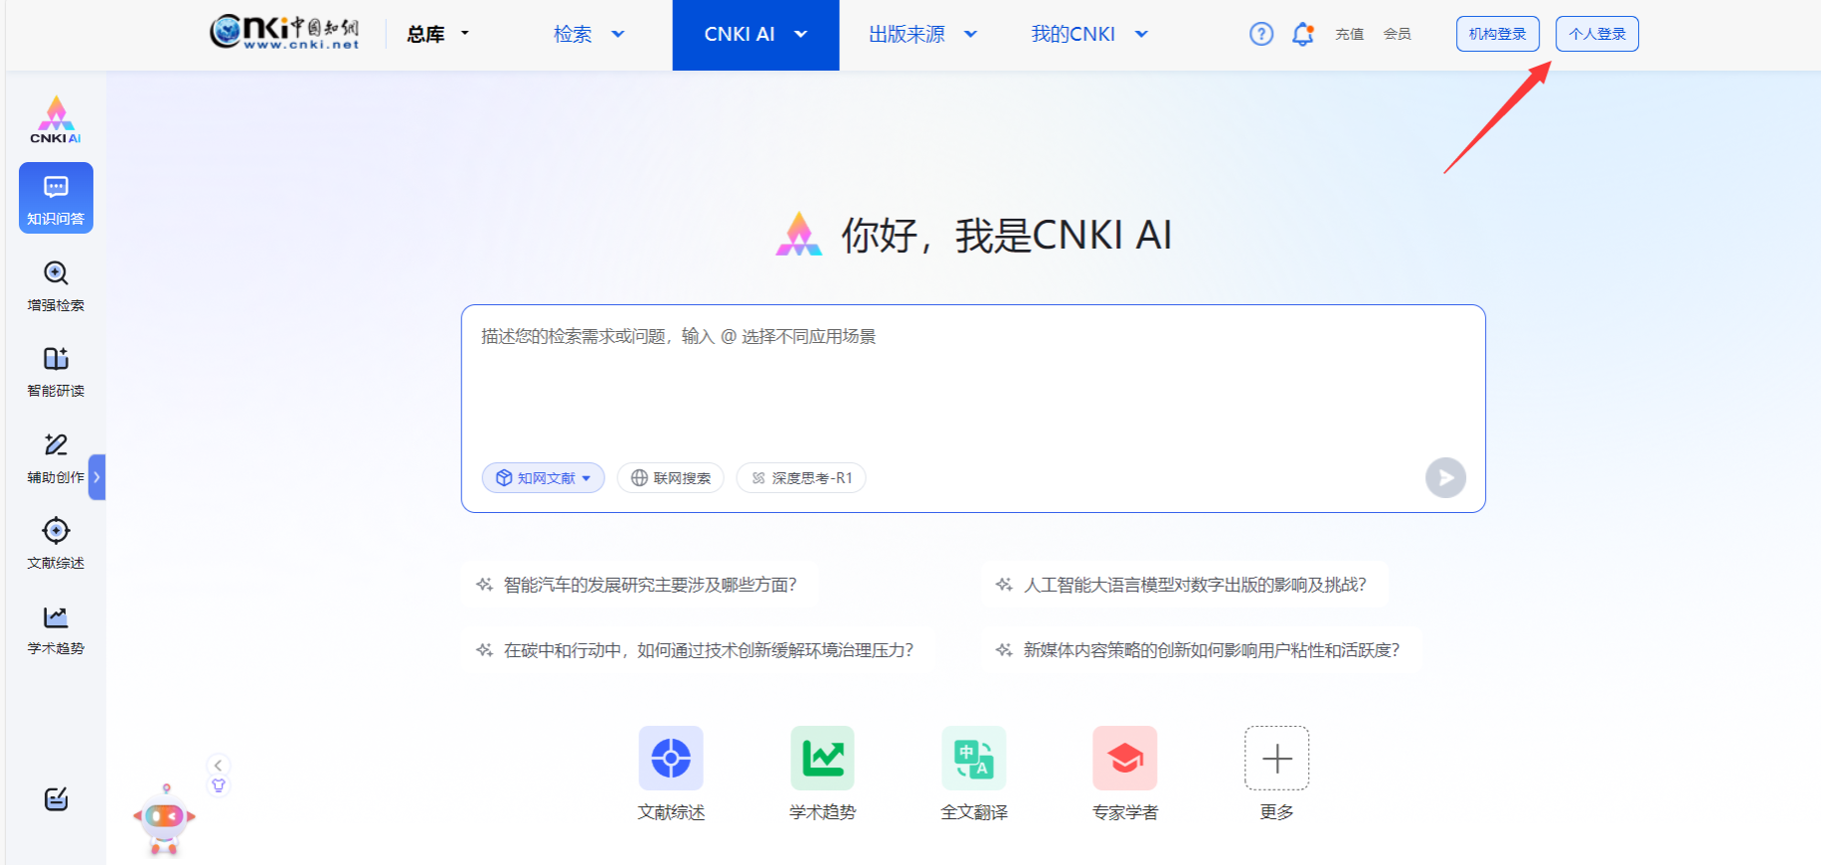Open the notifications bell
The image size is (1821, 865).
click(x=1303, y=34)
